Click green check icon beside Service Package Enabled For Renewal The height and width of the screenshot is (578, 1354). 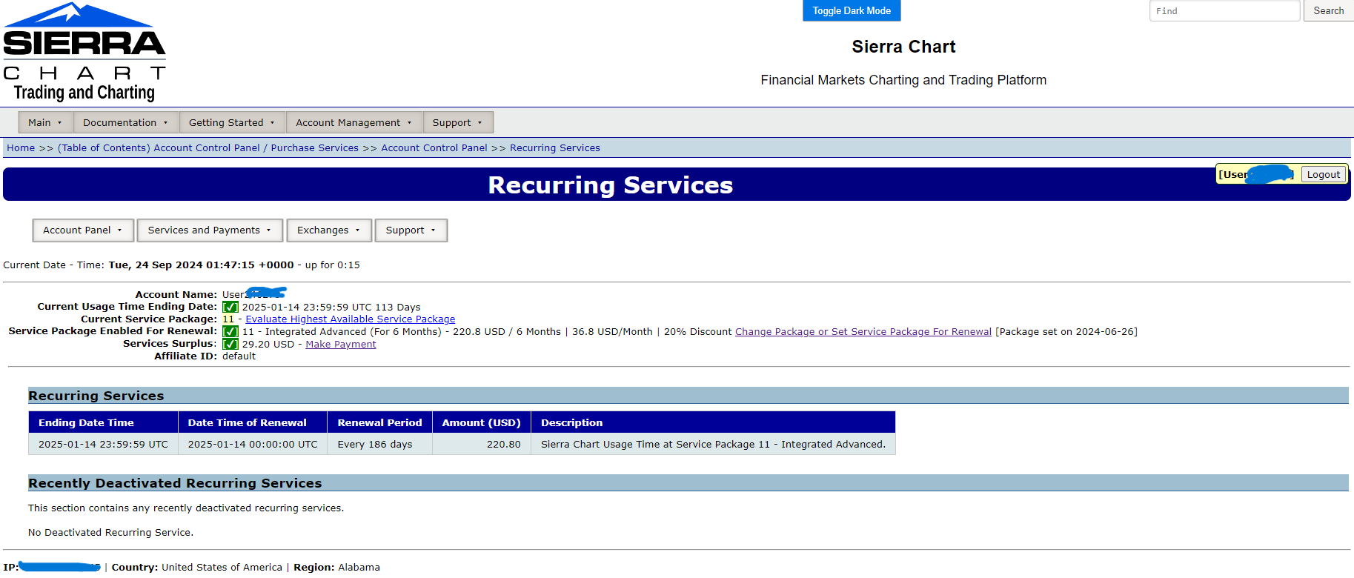pos(230,332)
